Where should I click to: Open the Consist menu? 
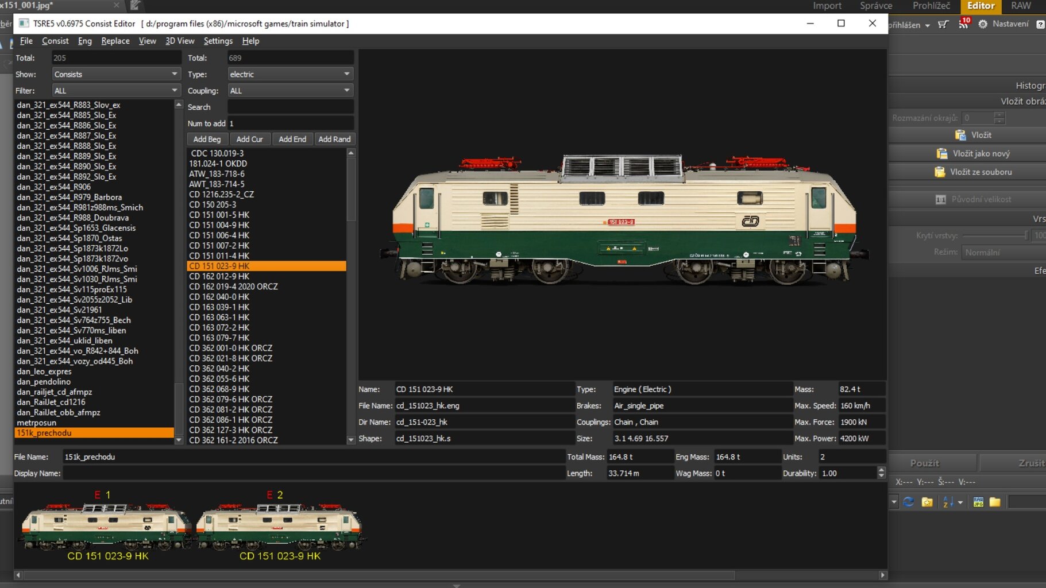(x=55, y=41)
